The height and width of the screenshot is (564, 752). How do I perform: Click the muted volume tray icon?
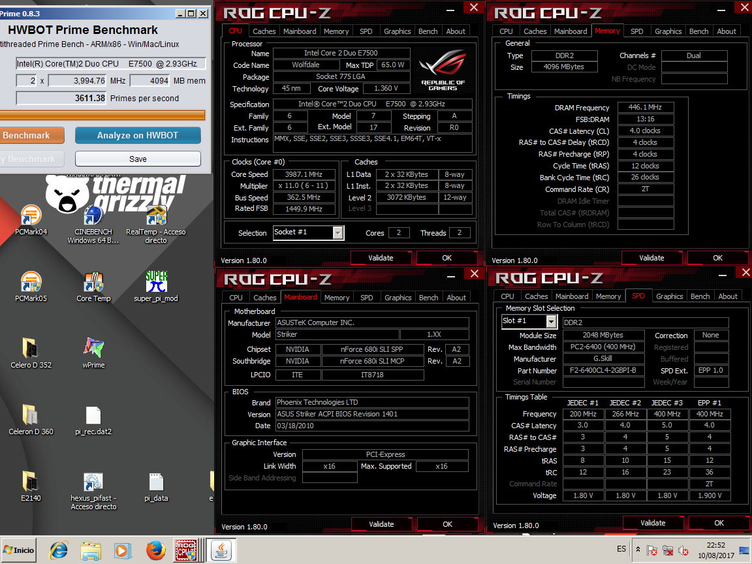tap(684, 550)
